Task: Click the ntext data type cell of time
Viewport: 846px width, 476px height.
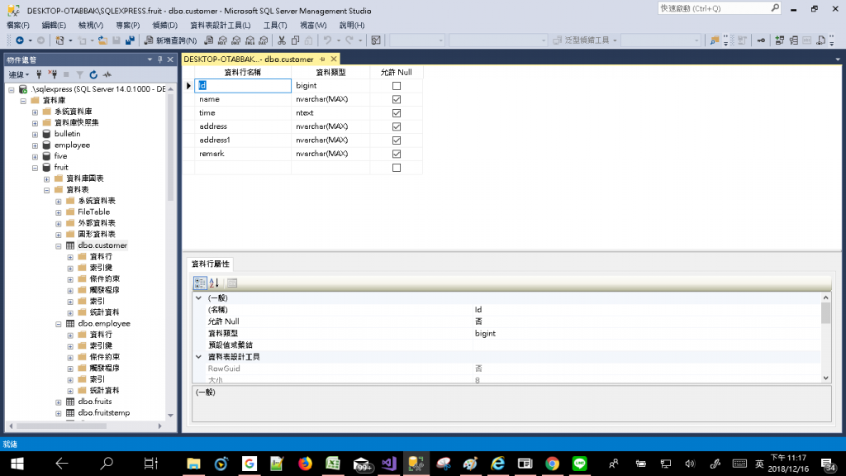Action: (x=330, y=112)
